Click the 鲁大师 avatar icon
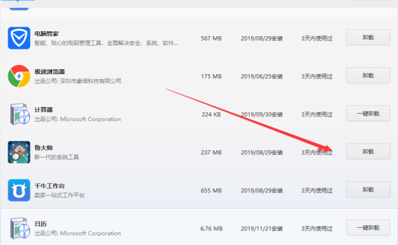 [x=19, y=152]
